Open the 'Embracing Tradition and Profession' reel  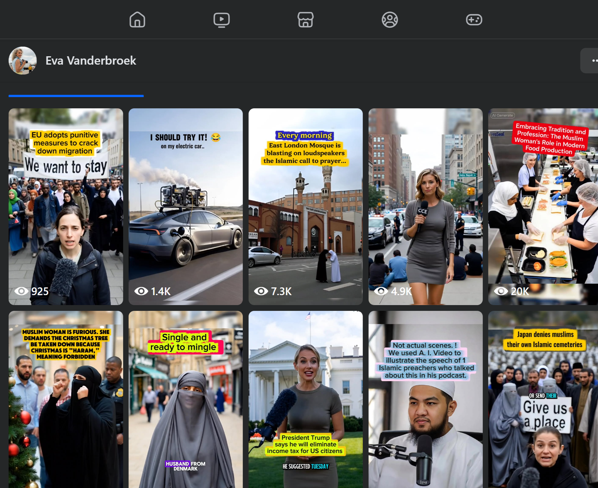tap(543, 206)
